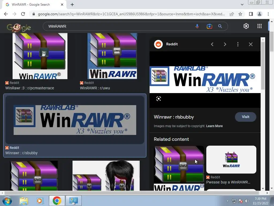This screenshot has width=274, height=206.
Task: Open the taskbar clock and date
Action: [260, 201]
